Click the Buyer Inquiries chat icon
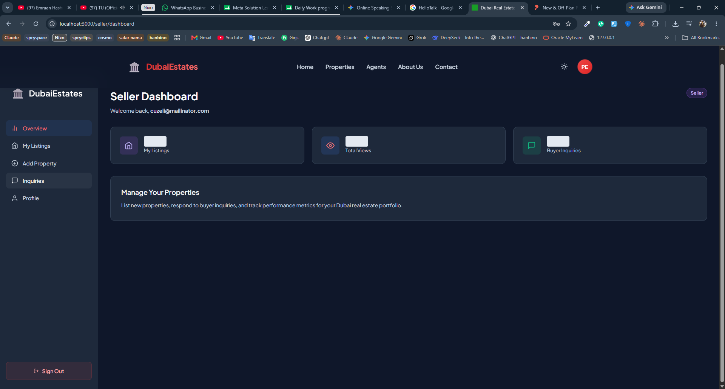Screen dimensions: 725x389 pos(532,145)
